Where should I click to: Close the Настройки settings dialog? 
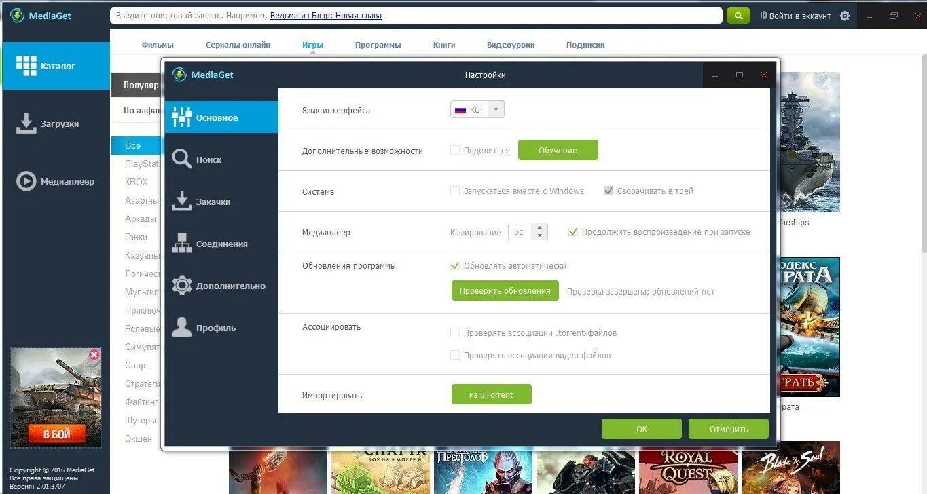pyautogui.click(x=764, y=75)
